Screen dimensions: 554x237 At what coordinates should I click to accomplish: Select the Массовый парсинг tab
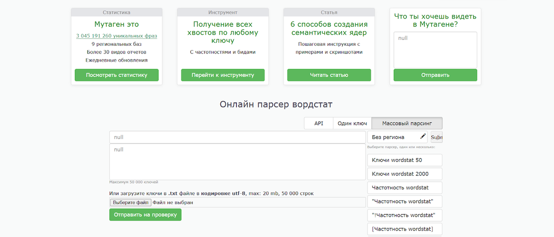pyautogui.click(x=407, y=123)
